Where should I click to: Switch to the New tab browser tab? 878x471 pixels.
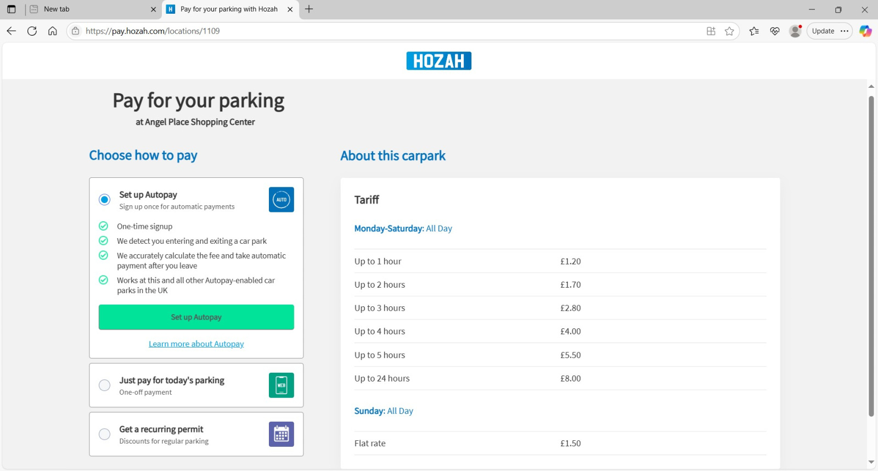click(x=92, y=9)
